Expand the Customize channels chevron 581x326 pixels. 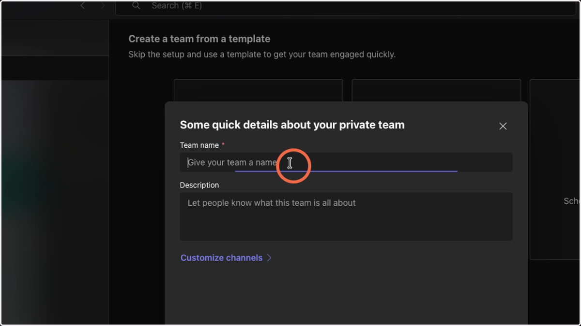tap(270, 258)
